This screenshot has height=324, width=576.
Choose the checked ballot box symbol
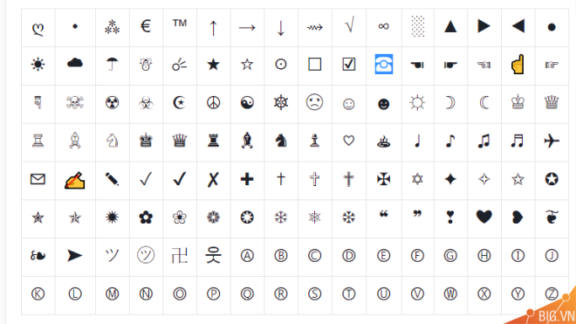pos(348,65)
